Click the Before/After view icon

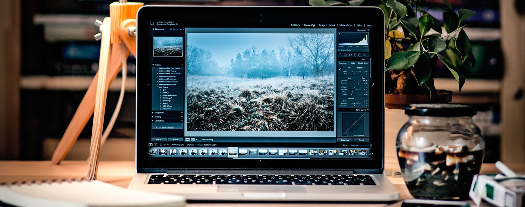click(192, 139)
